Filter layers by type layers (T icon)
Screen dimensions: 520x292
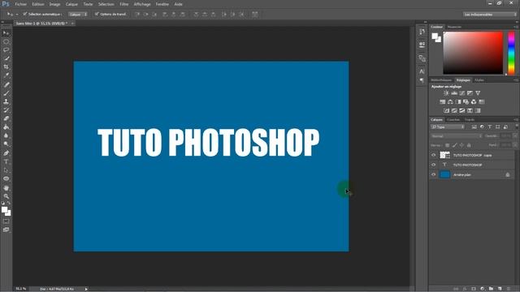490,127
